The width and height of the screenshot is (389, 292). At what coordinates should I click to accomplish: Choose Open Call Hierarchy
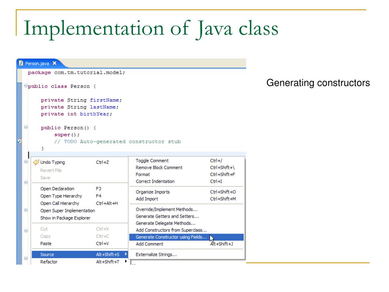(80, 203)
